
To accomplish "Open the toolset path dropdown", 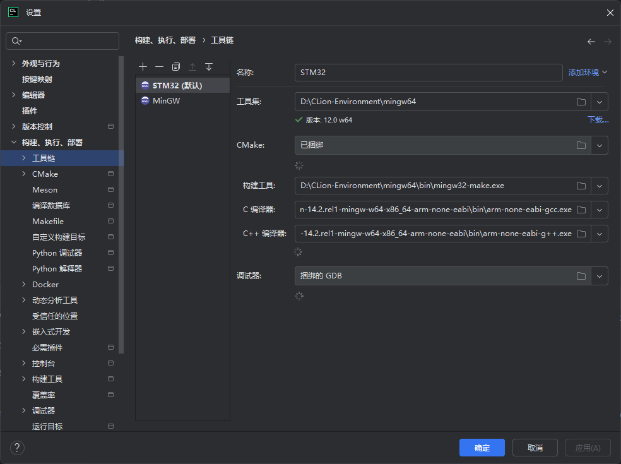I will 600,102.
